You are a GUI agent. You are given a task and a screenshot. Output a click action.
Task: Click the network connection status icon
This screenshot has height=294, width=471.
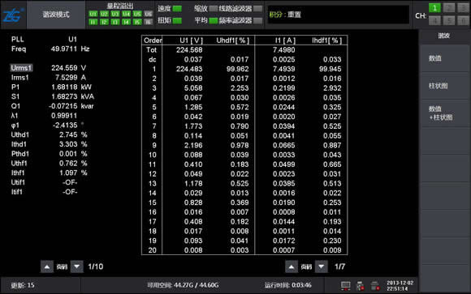pos(346,285)
